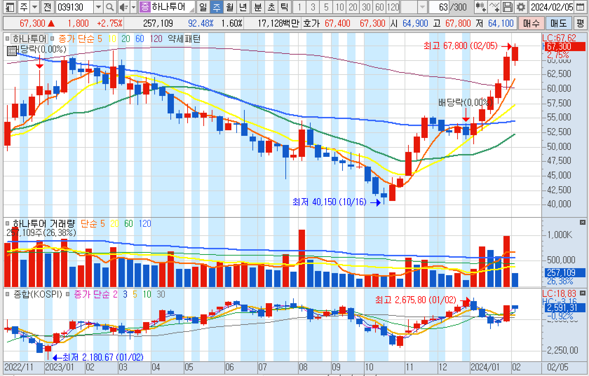Viewport: 589px width, 376px height.
Task: Select the 분 minute period tab
Action: 258,7
